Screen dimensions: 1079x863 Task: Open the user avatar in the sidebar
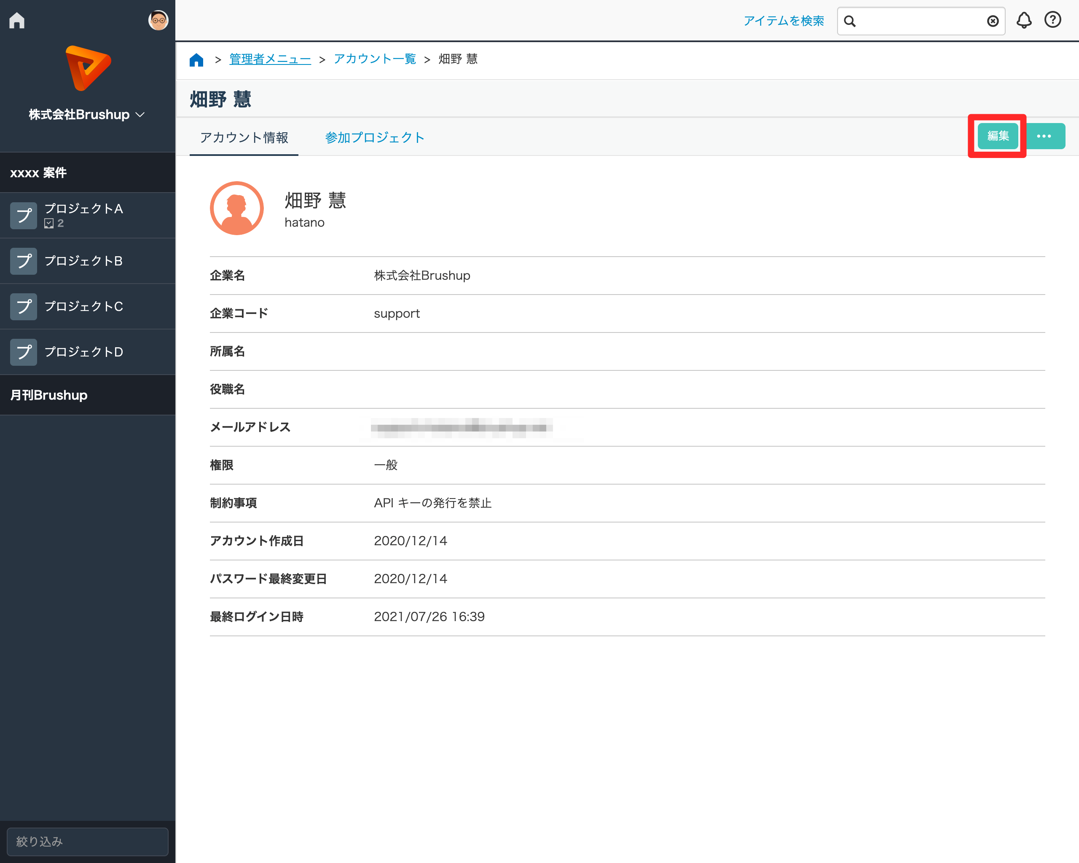coord(158,21)
